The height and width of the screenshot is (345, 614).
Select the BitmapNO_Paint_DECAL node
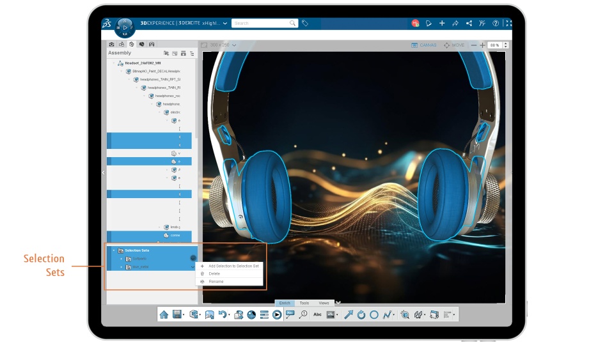coord(156,71)
